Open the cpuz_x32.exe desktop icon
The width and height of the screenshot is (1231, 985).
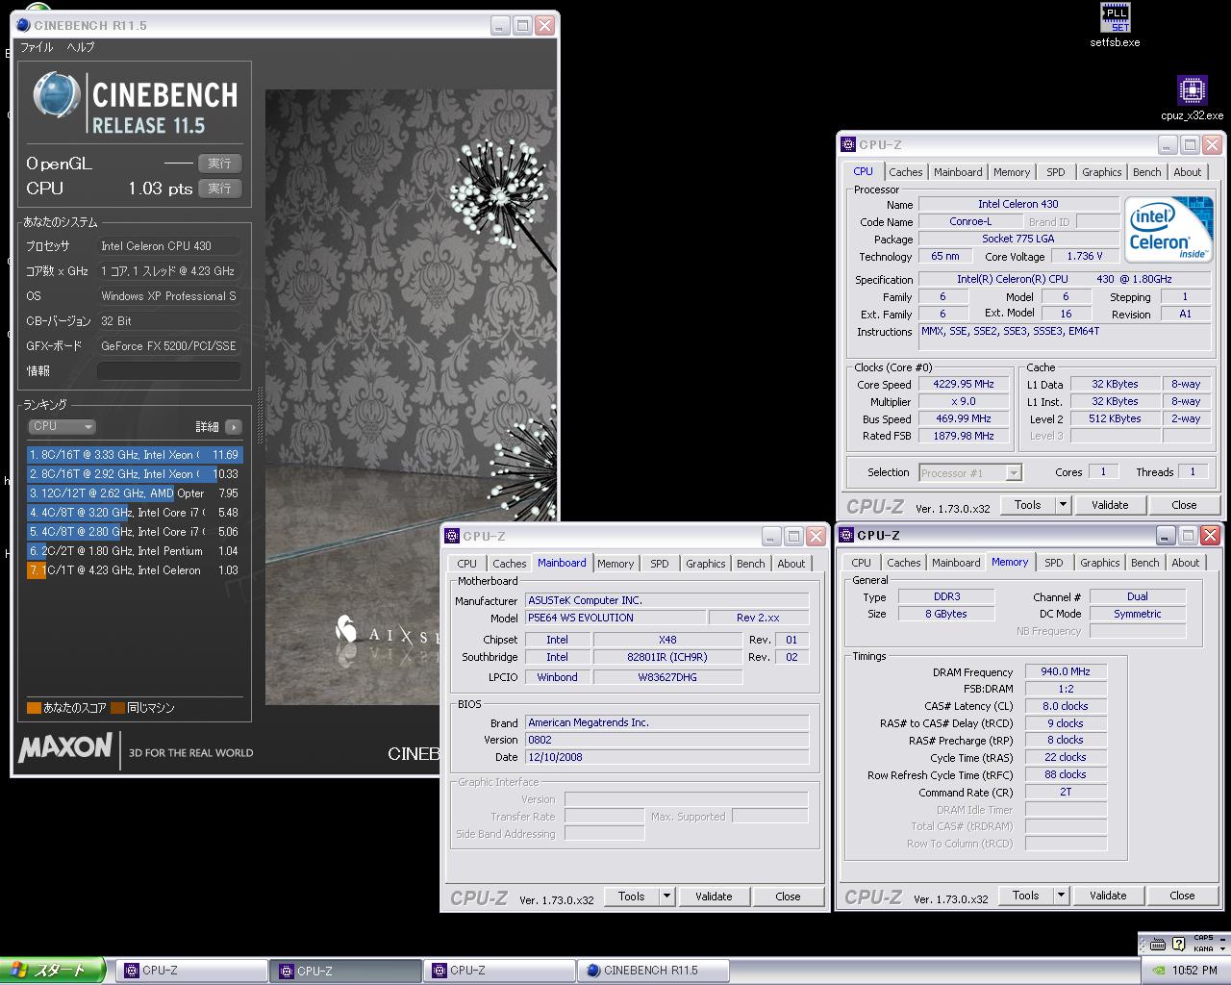coord(1192,98)
